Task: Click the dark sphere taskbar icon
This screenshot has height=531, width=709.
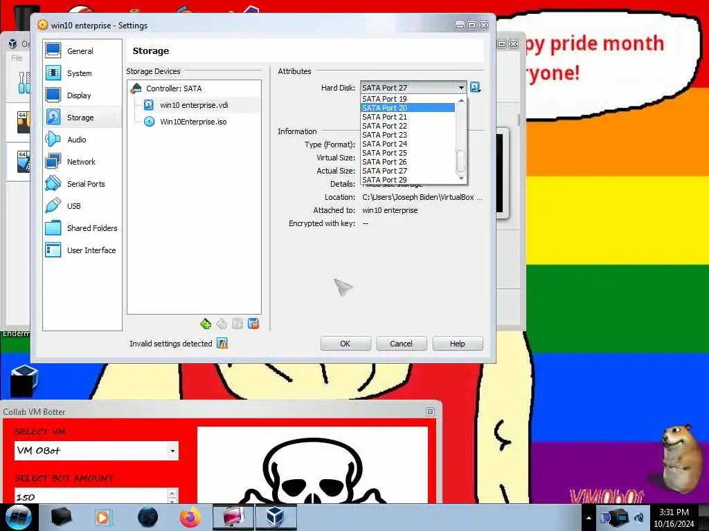Action: [148, 517]
